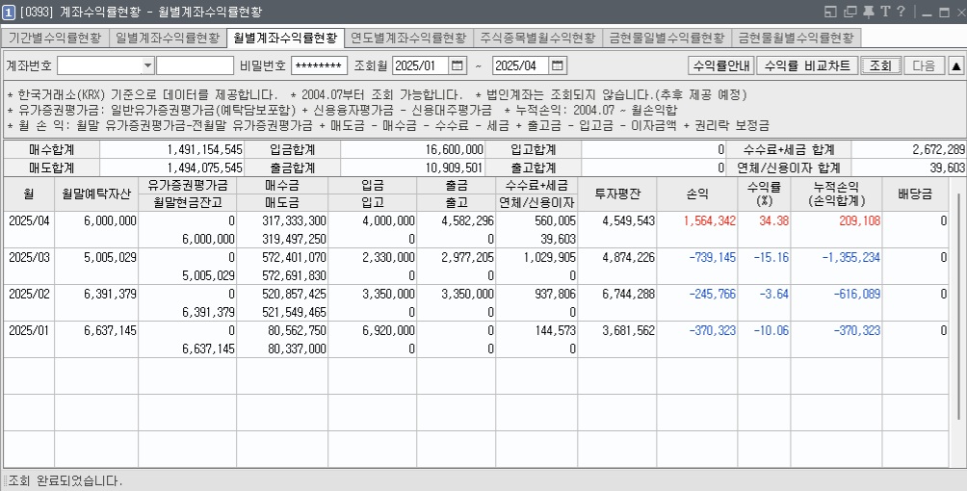Open a duplicate window via overlapping-windows icon
Viewport: 967px width, 491px height.
850,12
